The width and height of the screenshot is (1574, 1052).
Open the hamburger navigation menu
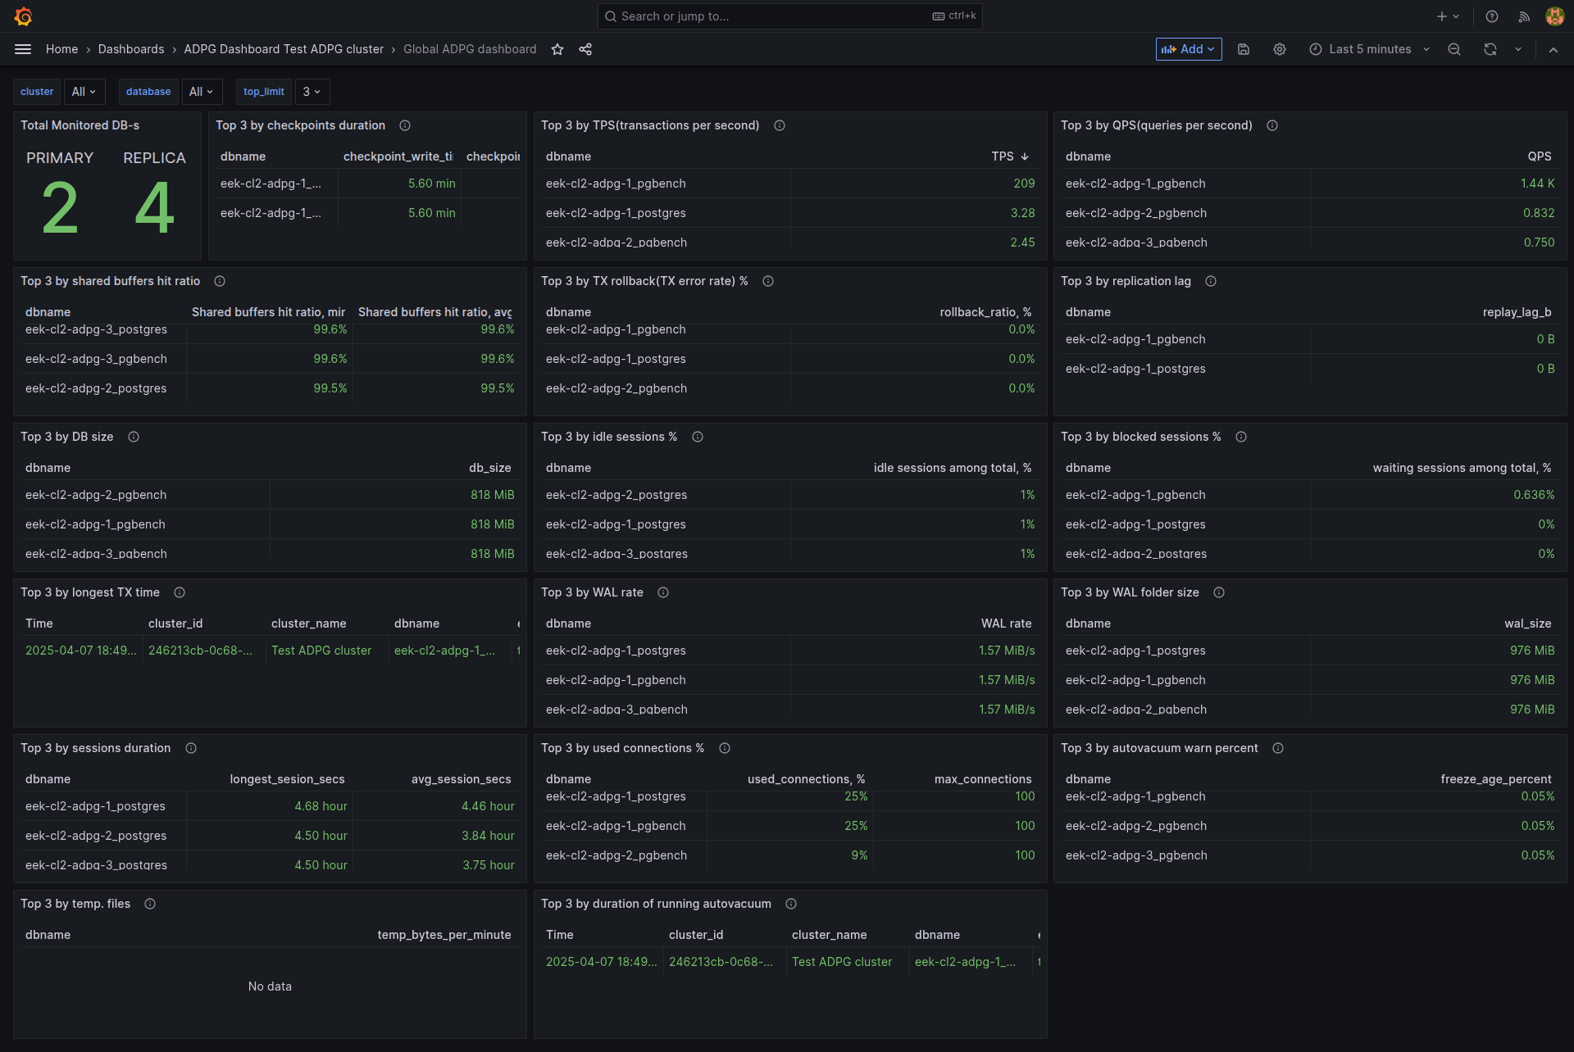coord(23,49)
